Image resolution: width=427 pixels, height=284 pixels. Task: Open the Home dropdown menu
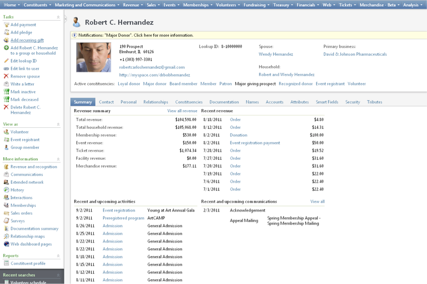11,5
